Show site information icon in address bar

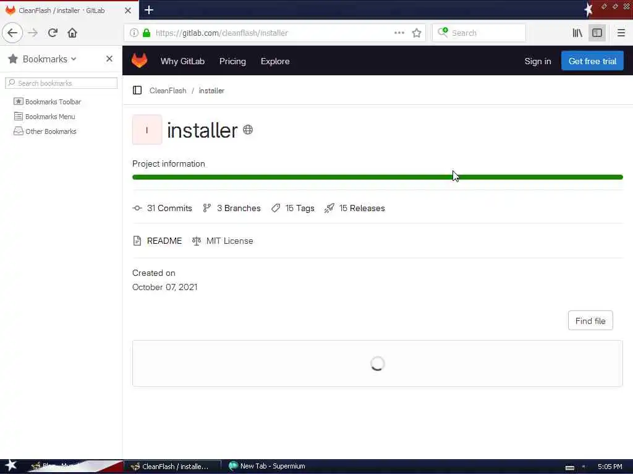pos(134,33)
